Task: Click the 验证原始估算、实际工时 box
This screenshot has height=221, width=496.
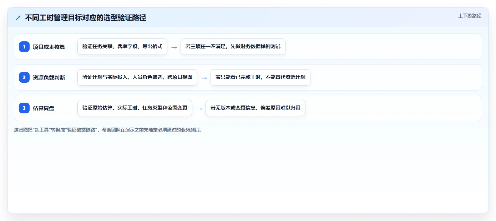Action: [x=135, y=108]
